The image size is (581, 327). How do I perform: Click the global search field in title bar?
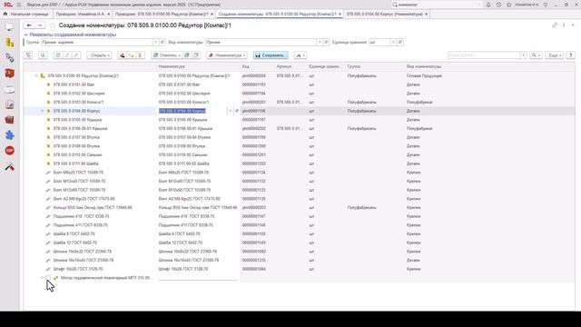tap(438, 5)
